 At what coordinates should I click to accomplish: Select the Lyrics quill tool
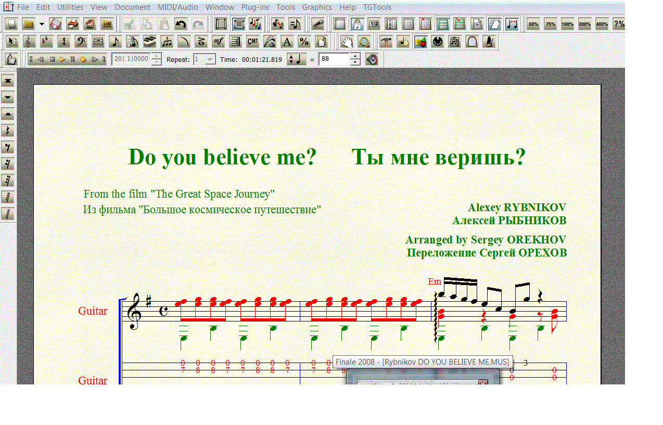pyautogui.click(x=270, y=42)
